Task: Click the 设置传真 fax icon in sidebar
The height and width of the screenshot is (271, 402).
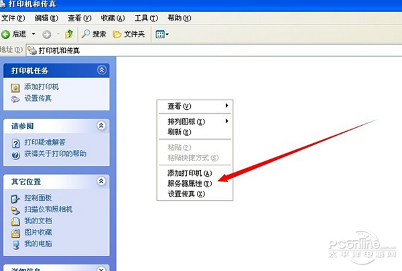Action: [x=15, y=99]
